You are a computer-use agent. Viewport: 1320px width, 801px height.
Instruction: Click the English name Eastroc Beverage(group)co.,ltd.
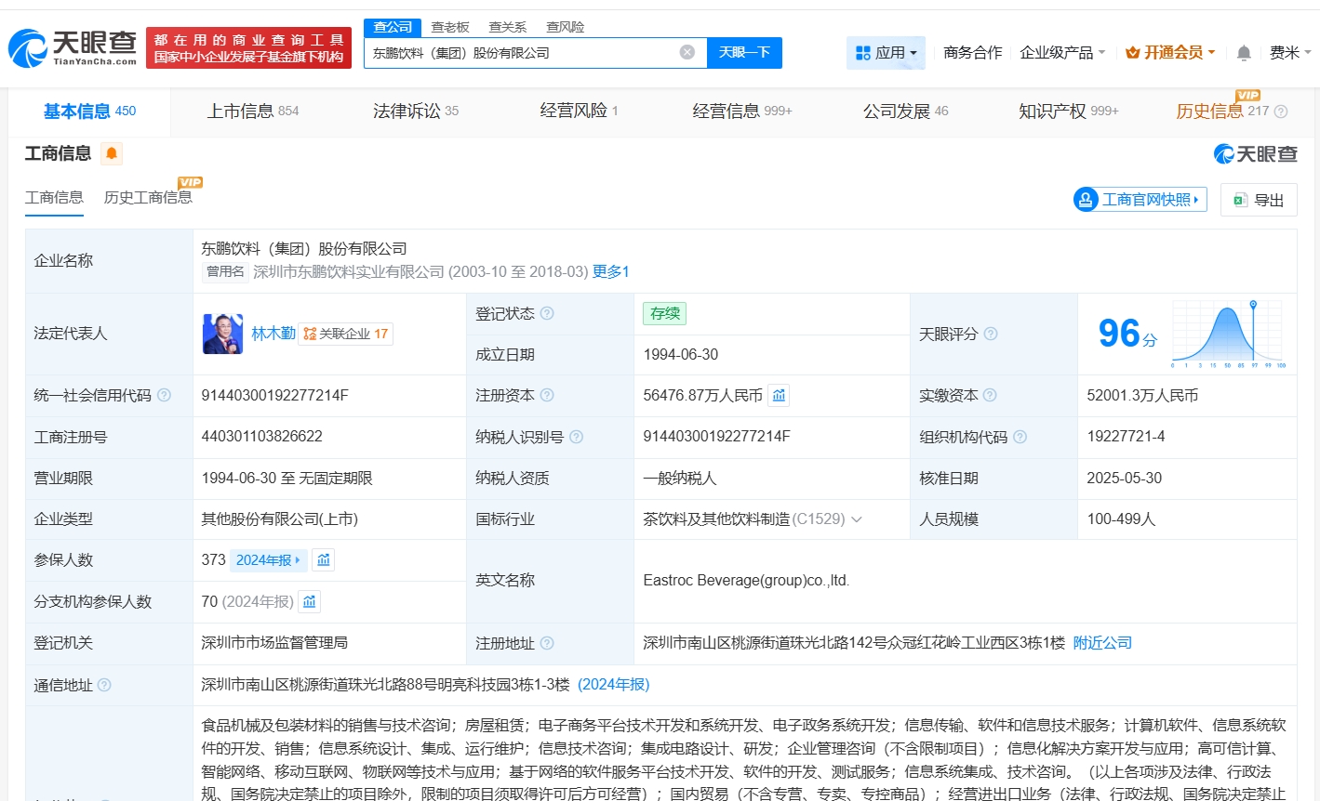click(x=747, y=581)
